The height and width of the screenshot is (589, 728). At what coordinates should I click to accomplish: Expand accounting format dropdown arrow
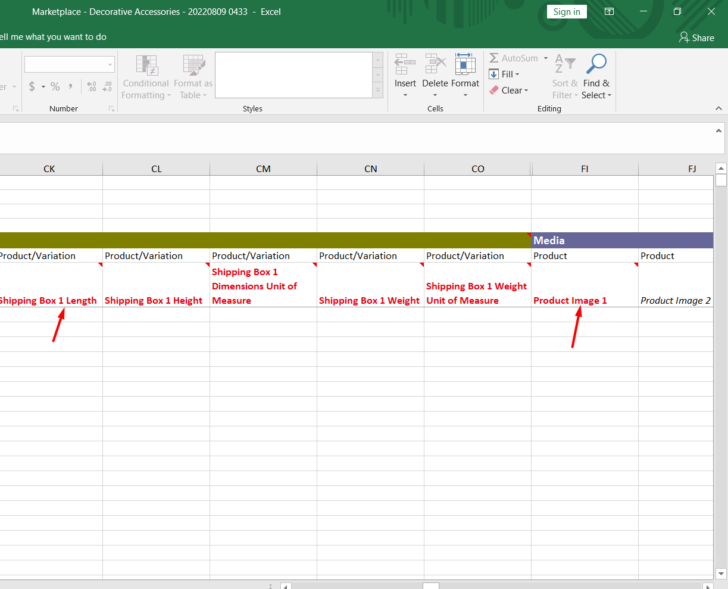43,87
